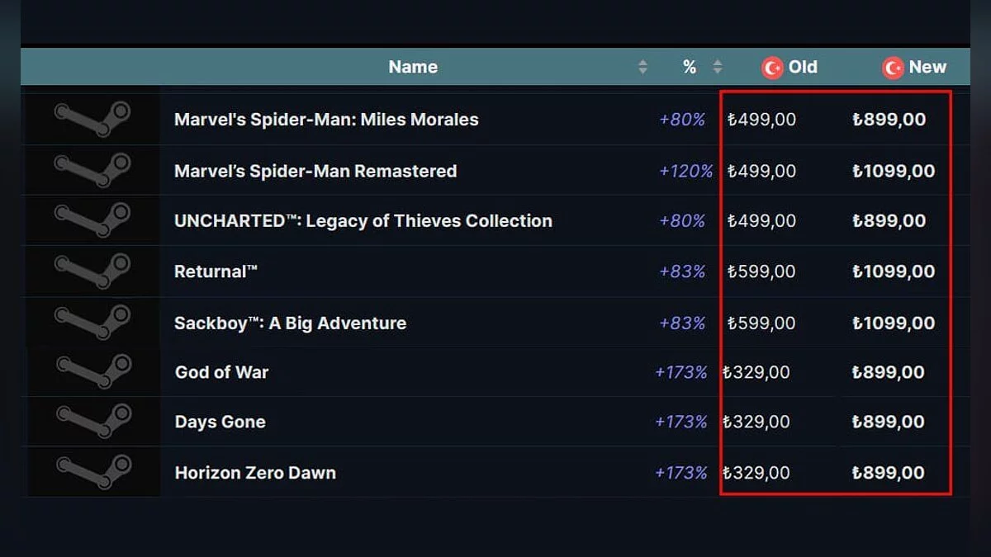Click the Steam icon beside UNCHARTED row

click(x=92, y=220)
